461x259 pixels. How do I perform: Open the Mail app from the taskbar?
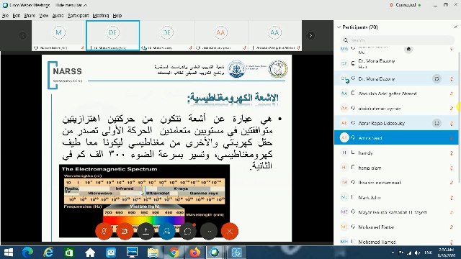pos(111,253)
